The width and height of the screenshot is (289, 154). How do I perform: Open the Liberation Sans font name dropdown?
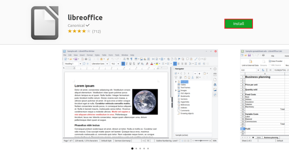click(108, 64)
